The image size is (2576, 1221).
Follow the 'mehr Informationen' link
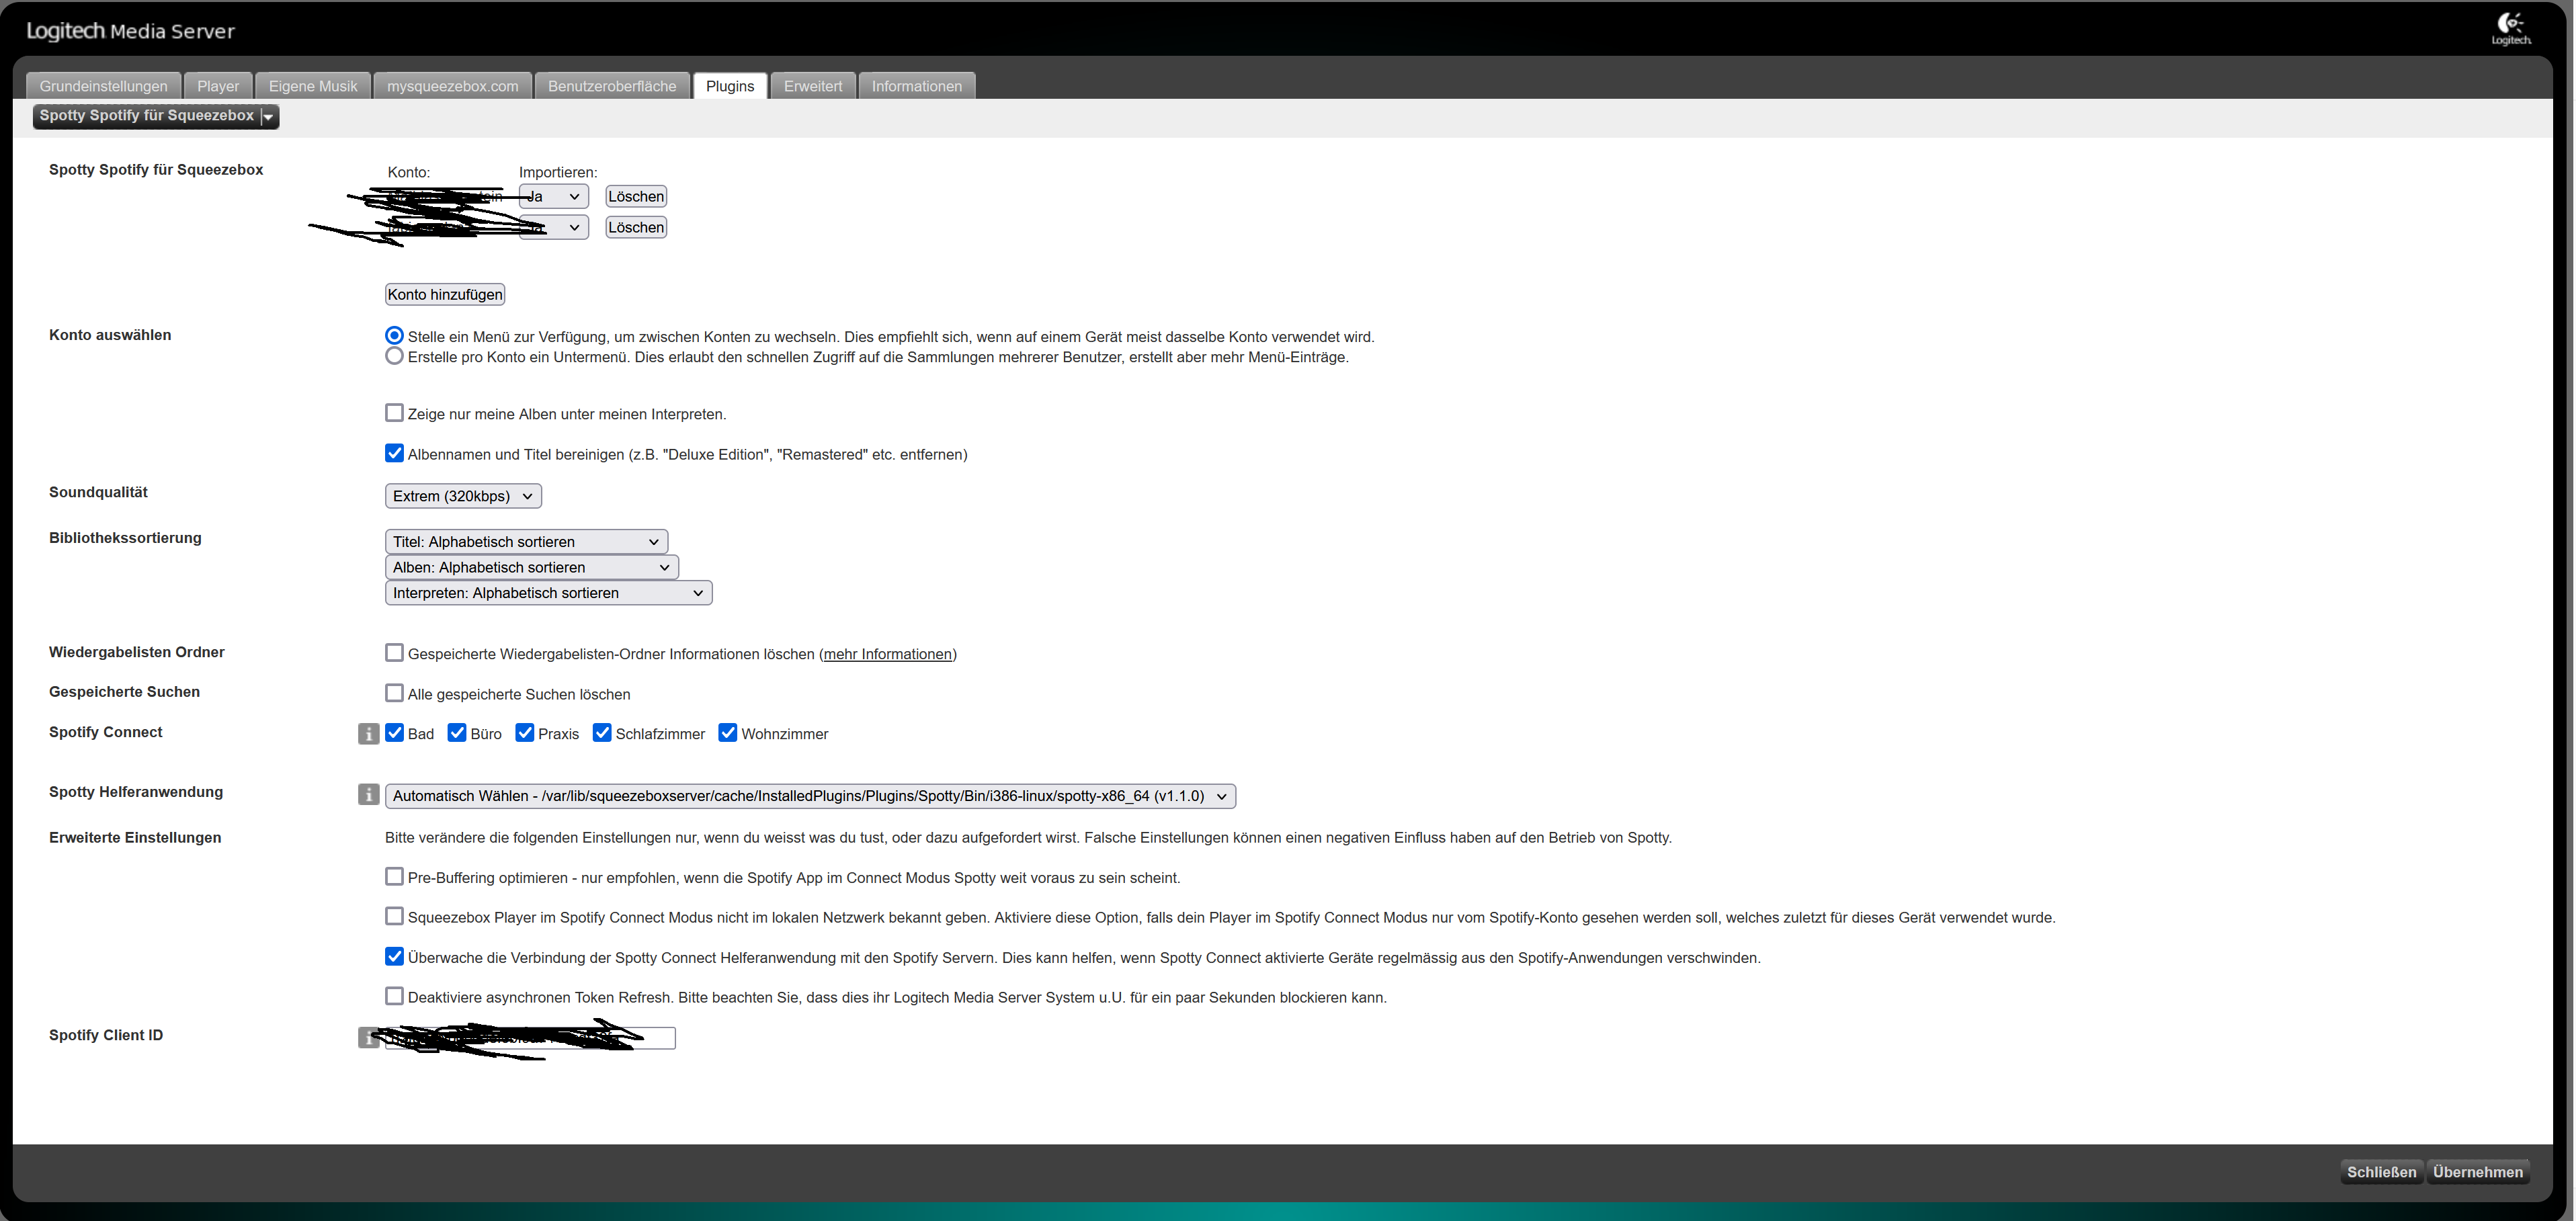887,654
